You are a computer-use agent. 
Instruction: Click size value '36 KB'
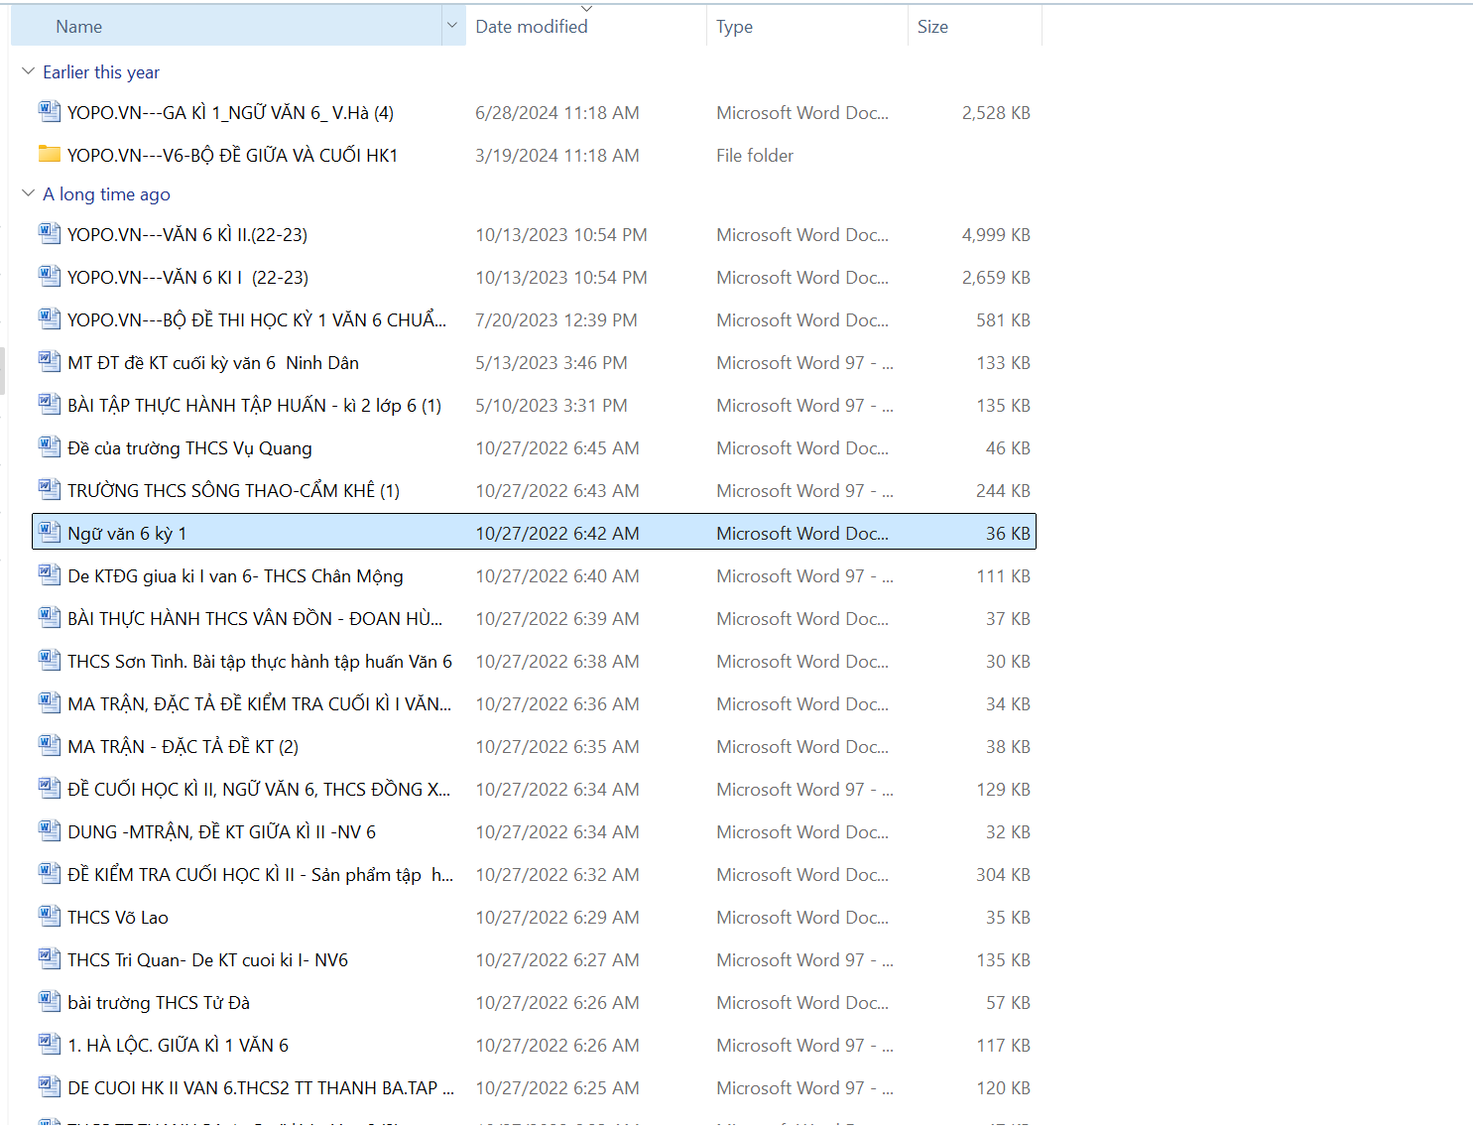[x=1008, y=534]
